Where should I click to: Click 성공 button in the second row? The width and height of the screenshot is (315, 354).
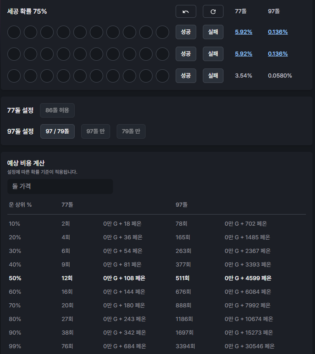186,54
